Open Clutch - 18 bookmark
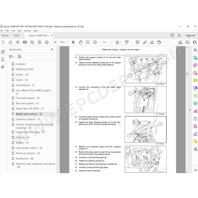Viewport: 198px width, 198px height. click(21, 80)
